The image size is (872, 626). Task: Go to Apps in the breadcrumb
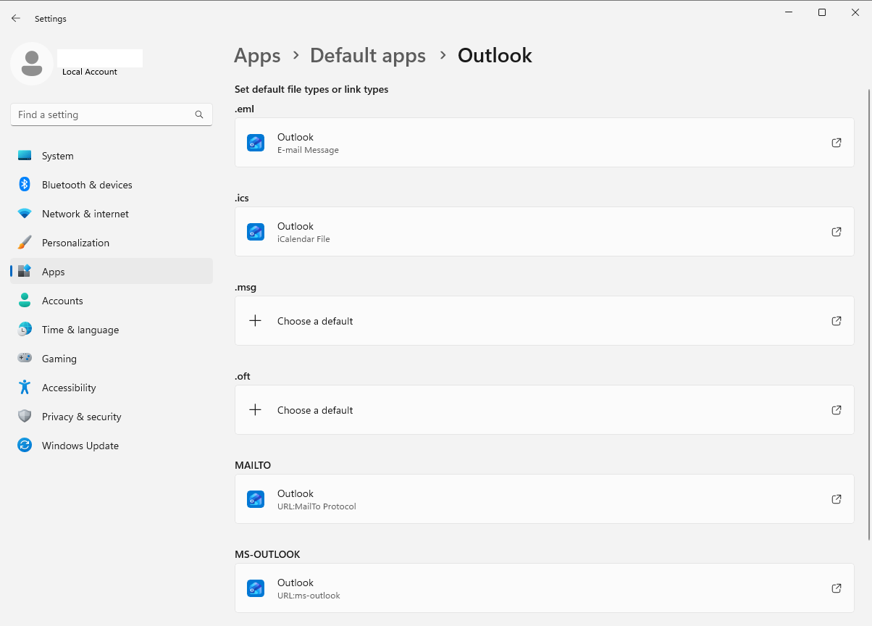tap(257, 56)
